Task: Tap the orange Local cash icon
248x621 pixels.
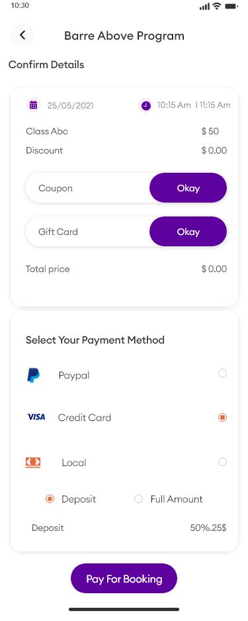Action: [33, 462]
